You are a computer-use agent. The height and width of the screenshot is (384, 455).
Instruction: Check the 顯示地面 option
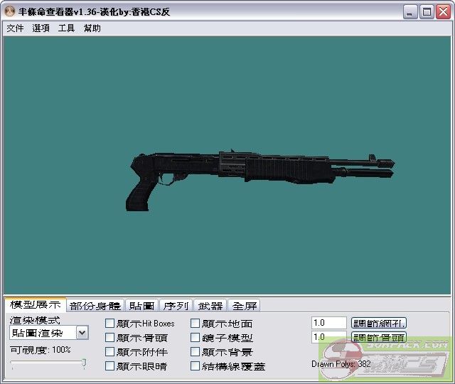(x=196, y=324)
